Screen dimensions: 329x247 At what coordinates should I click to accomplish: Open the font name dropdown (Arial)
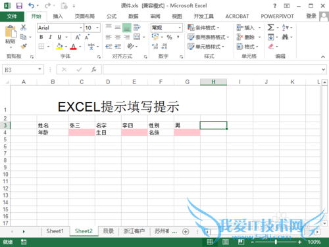pos(81,28)
